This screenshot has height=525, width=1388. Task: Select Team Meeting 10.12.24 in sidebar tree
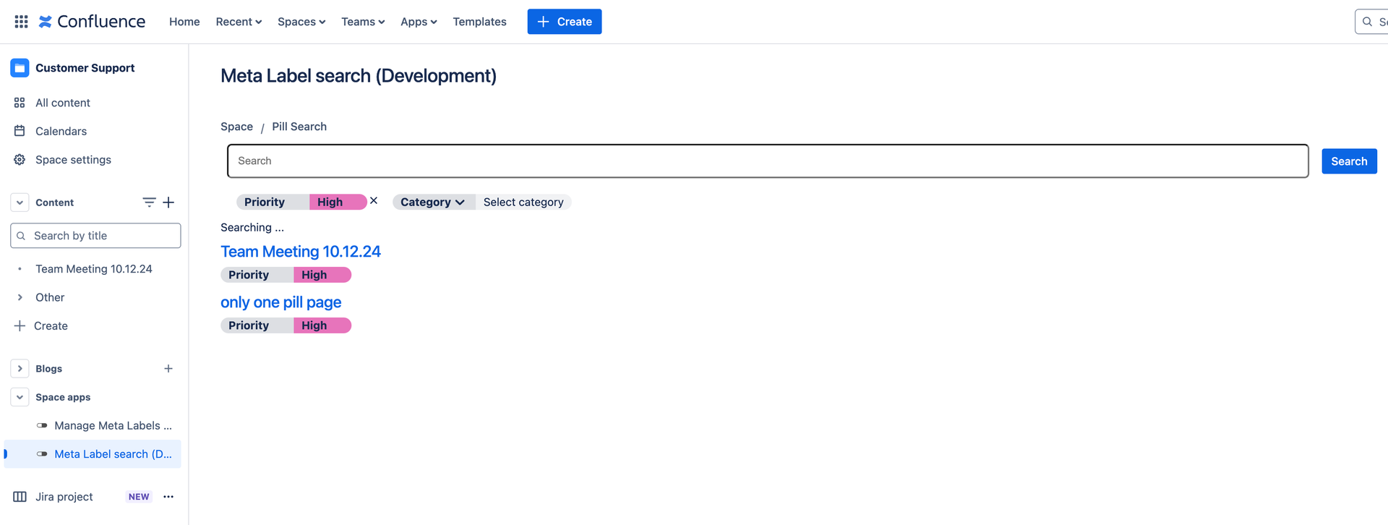pyautogui.click(x=94, y=269)
